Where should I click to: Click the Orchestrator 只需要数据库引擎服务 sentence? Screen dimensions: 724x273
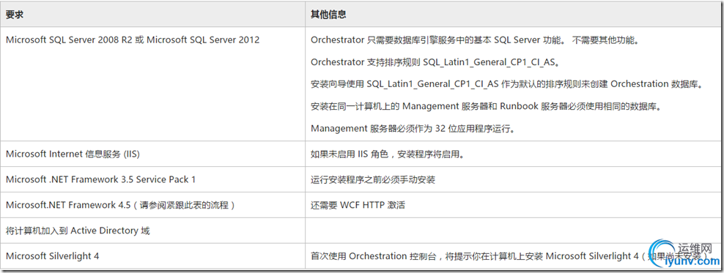475,40
